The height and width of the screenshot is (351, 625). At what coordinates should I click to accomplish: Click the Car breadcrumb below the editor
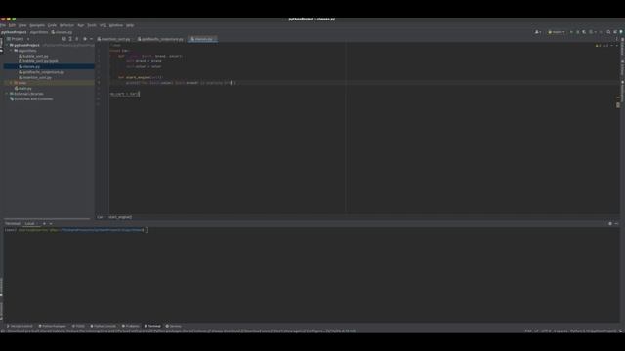(100, 217)
